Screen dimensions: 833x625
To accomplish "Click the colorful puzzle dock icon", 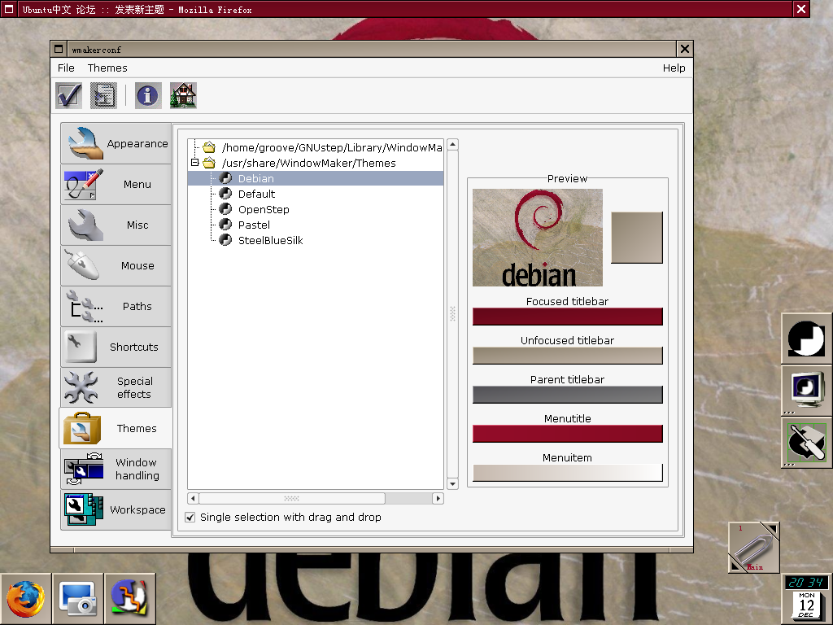I will point(129,599).
